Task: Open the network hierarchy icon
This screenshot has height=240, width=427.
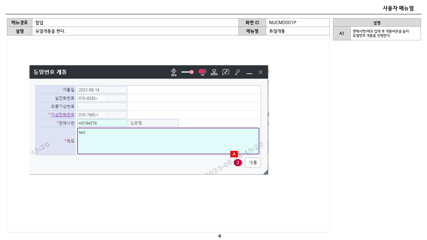Action: [x=214, y=72]
